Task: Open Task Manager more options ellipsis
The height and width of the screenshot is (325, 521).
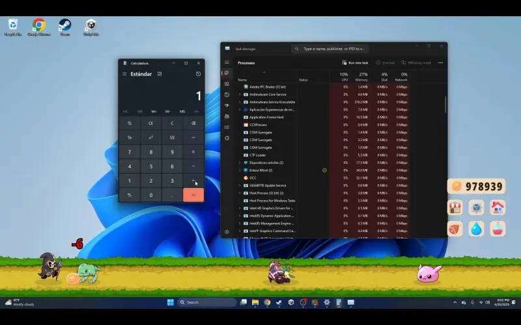Action: click(x=441, y=63)
